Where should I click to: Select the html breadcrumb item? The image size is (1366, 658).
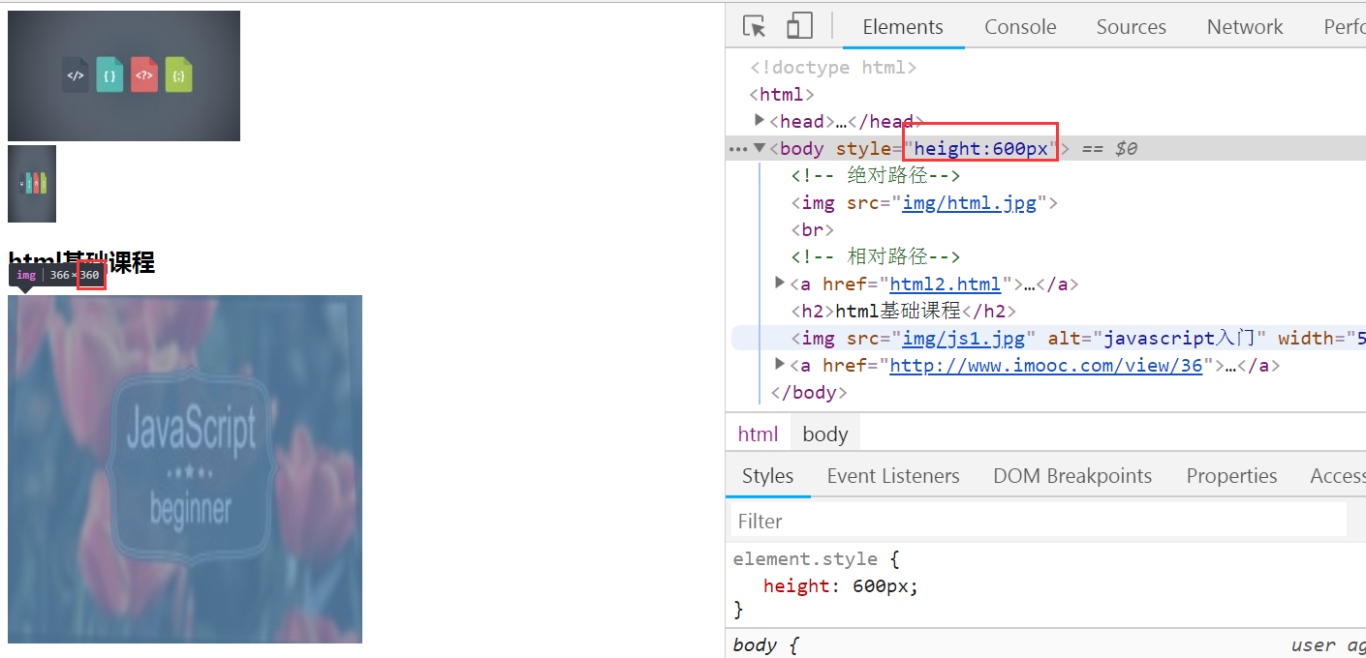[x=758, y=434]
